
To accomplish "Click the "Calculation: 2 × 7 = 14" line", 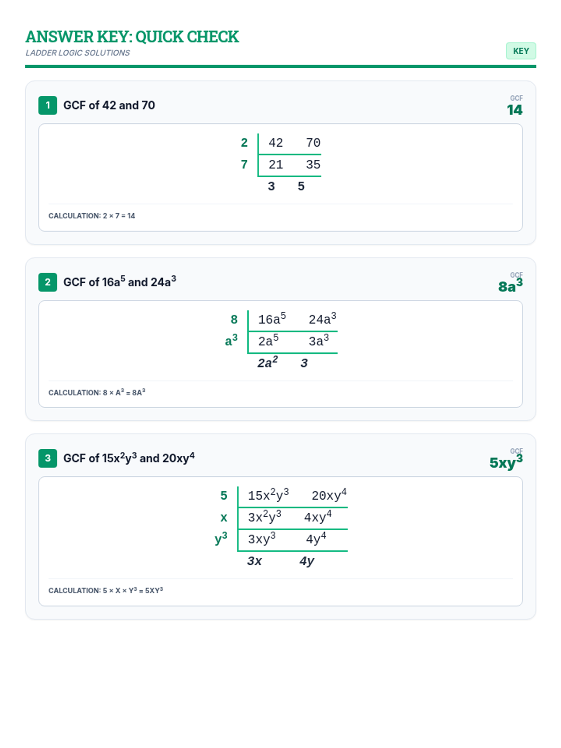I will coord(92,216).
